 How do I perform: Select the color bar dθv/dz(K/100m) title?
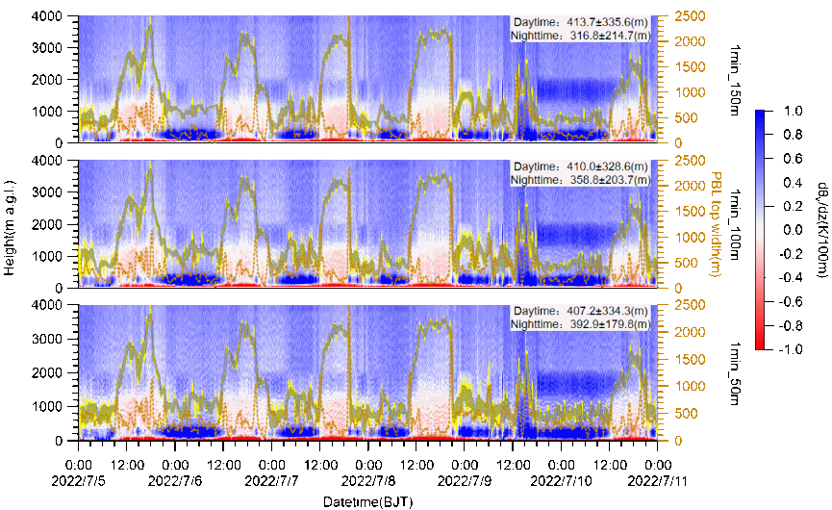[x=822, y=229]
